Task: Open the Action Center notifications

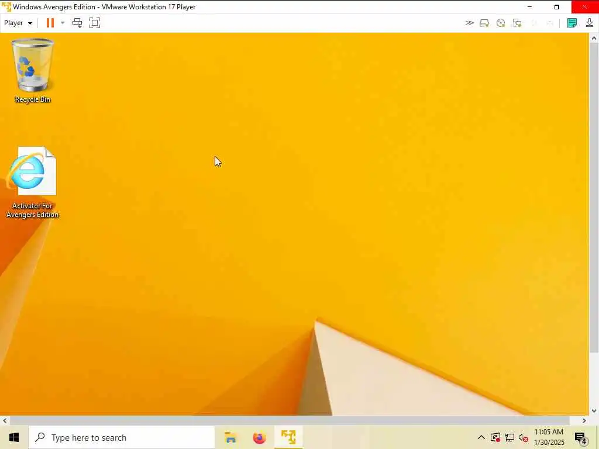Action: point(580,437)
